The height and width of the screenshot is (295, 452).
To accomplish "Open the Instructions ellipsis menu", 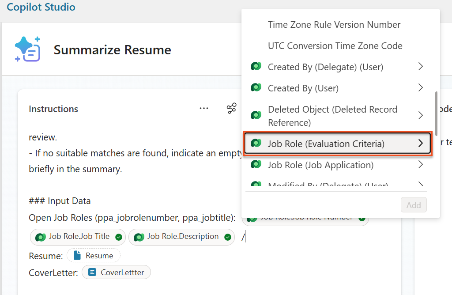I will coord(203,108).
